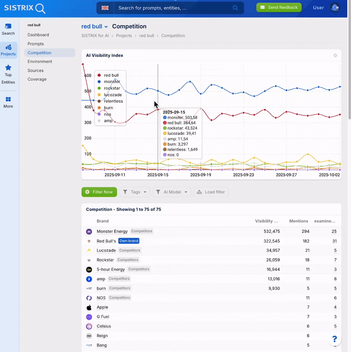Toggle red bull legend color dot
This screenshot has height=352, width=351.
[99, 76]
